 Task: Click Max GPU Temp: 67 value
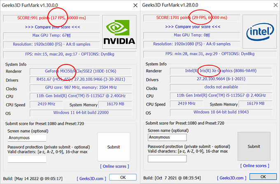[51, 35]
